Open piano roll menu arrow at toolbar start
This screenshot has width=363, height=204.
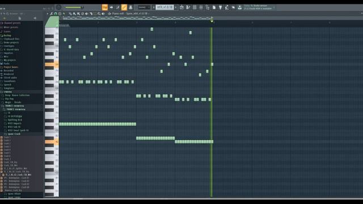pos(48,14)
